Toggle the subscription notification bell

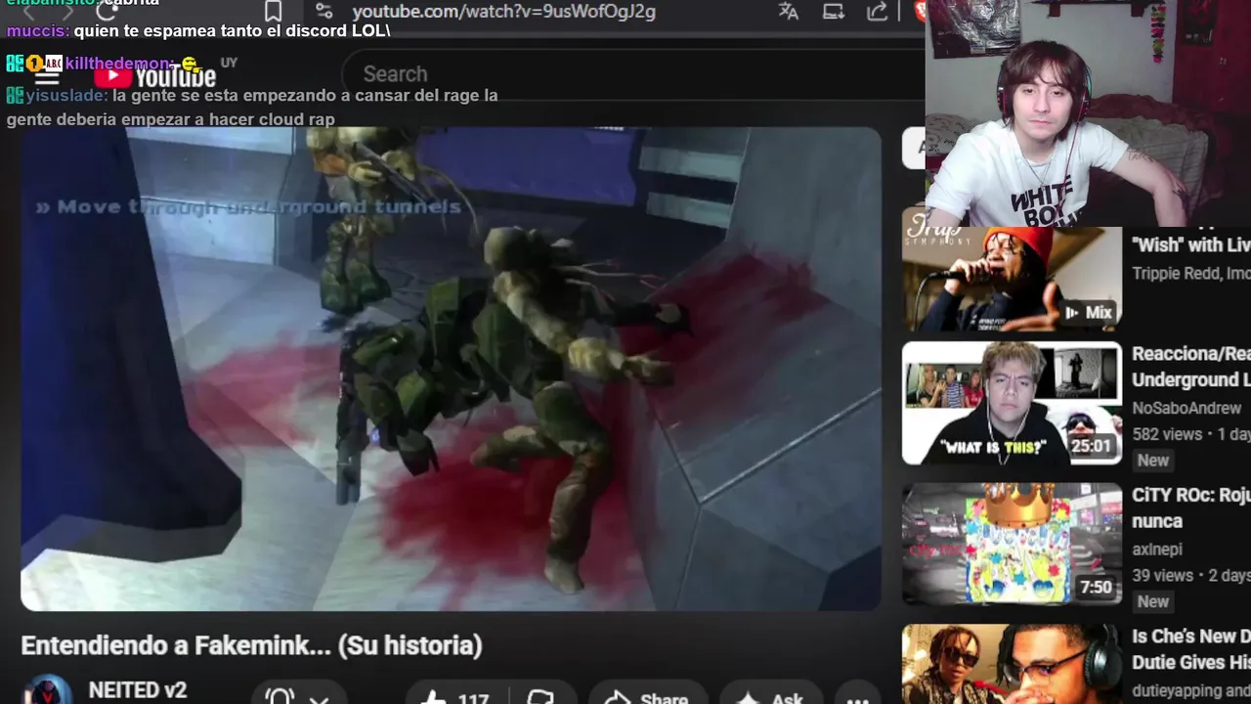click(x=280, y=698)
